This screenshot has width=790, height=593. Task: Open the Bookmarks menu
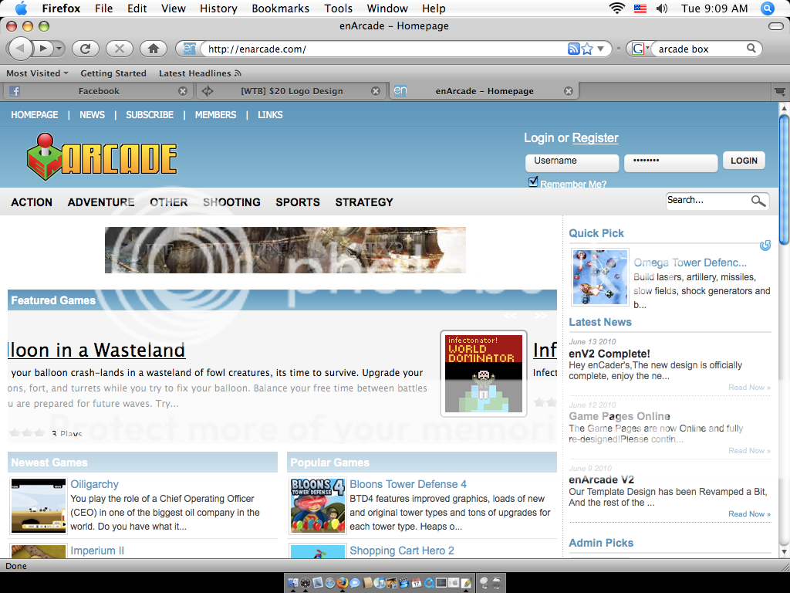281,8
